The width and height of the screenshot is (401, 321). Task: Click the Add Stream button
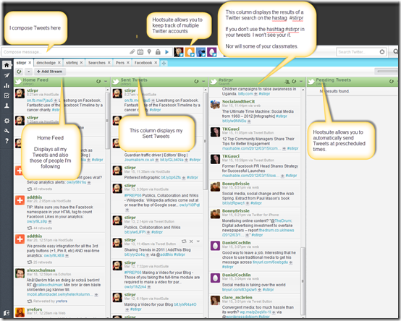[x=50, y=72]
